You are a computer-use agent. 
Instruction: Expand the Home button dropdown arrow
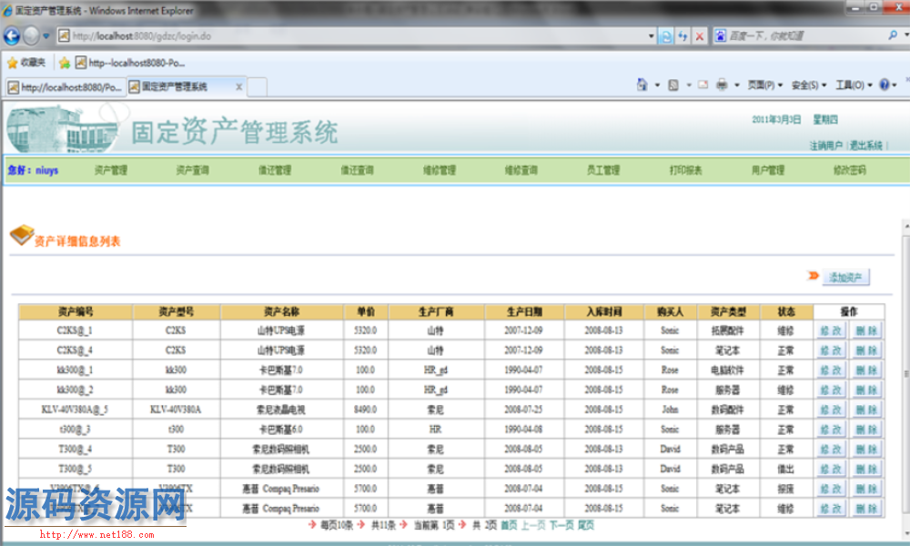(x=658, y=86)
